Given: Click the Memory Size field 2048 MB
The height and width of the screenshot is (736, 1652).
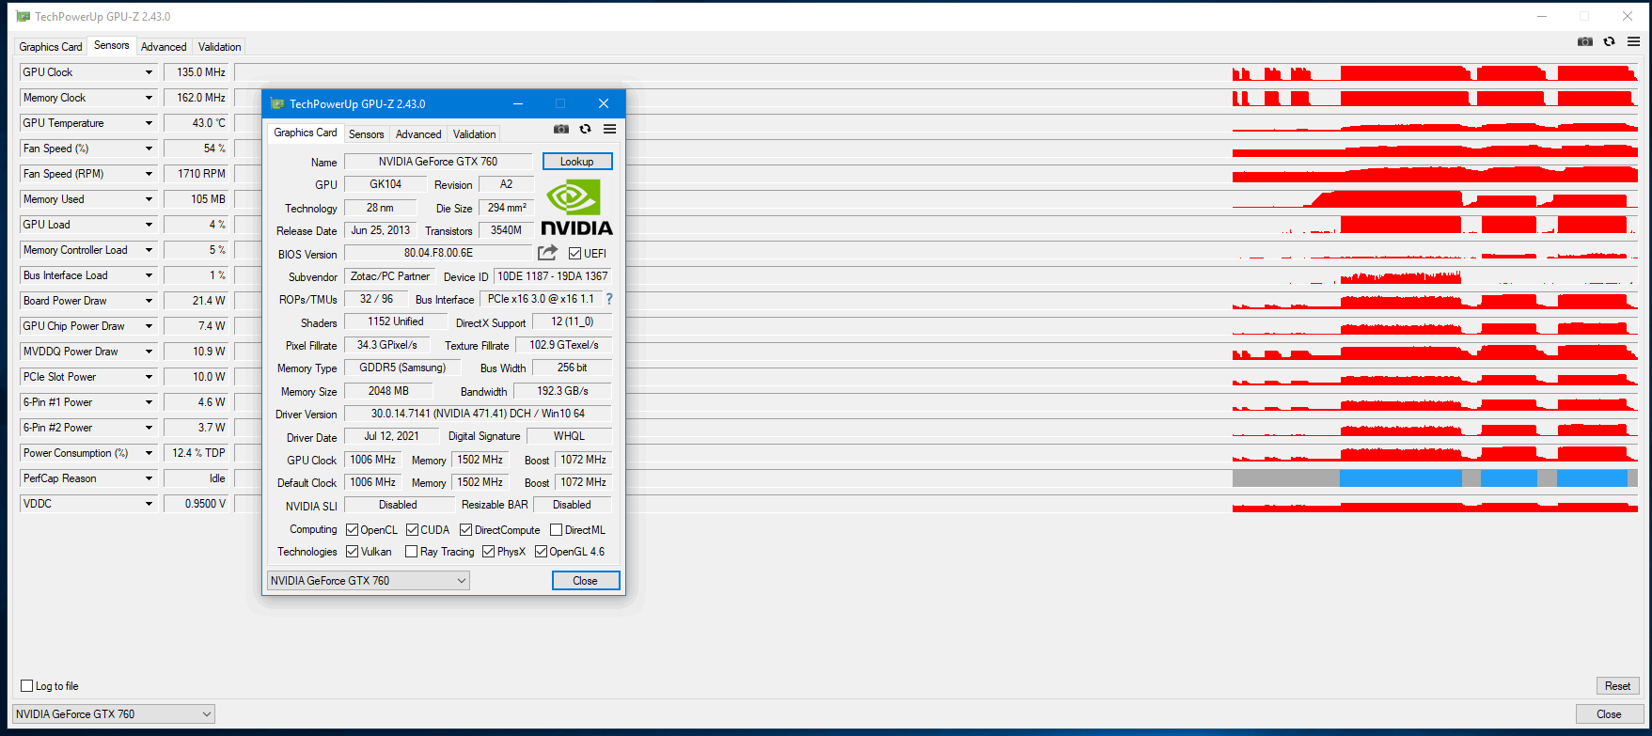Looking at the screenshot, I should 388,391.
